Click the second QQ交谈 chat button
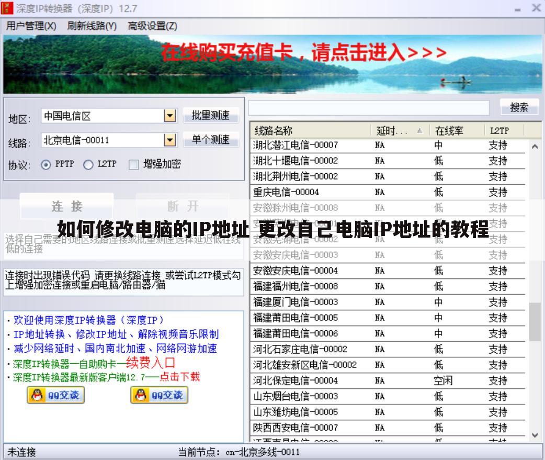 159,395
